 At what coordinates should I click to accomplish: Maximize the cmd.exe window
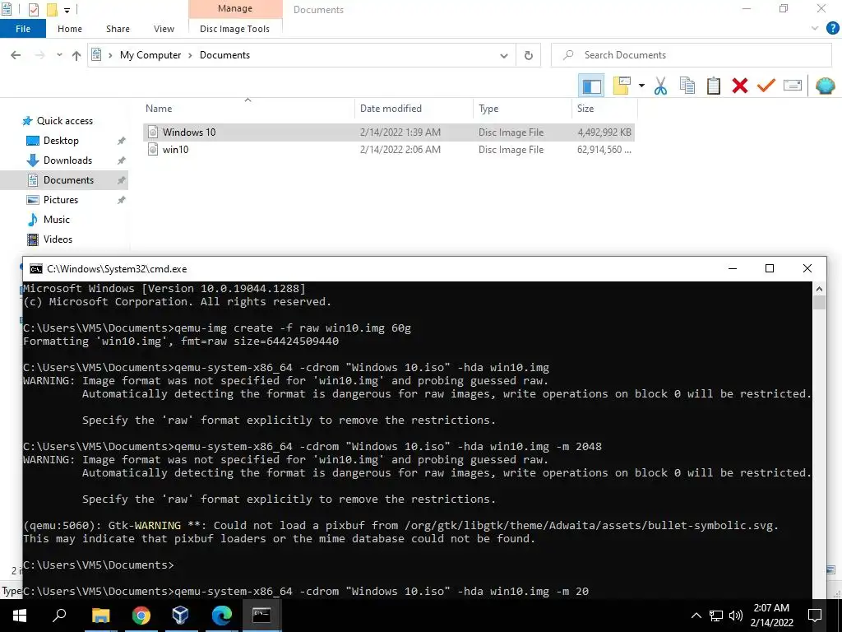point(770,268)
